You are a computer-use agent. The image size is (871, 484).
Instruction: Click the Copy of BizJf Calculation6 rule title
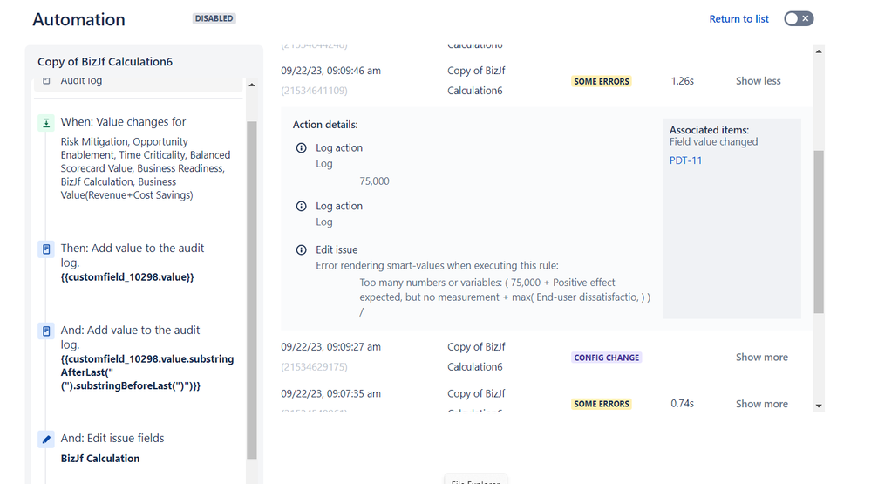click(x=105, y=62)
